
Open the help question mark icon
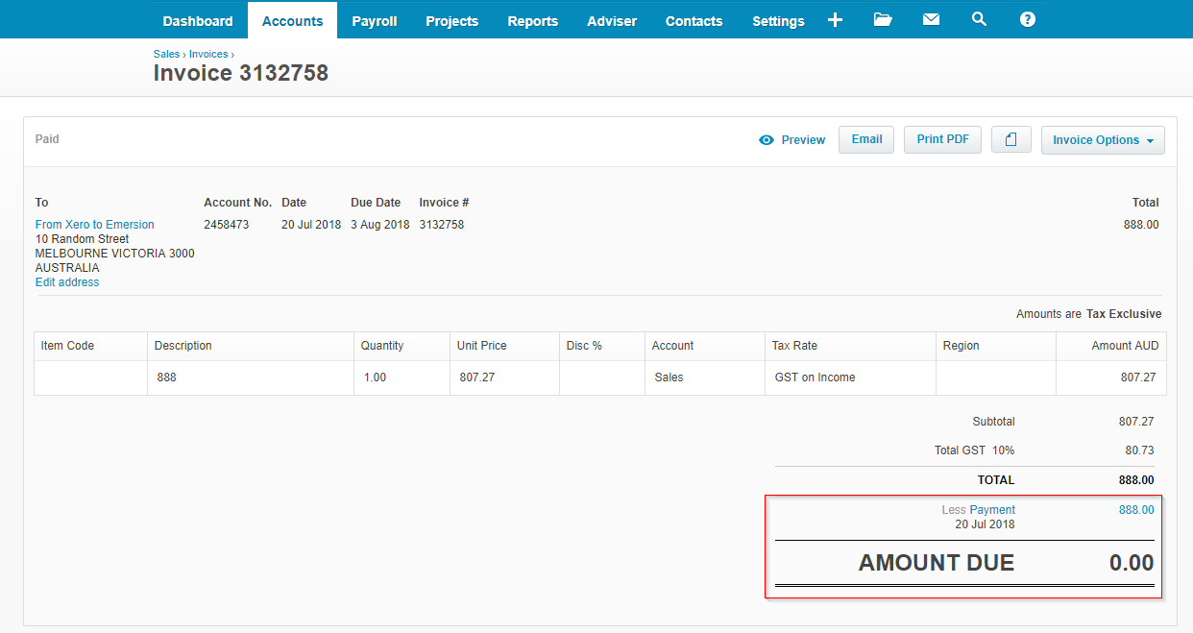(1027, 20)
